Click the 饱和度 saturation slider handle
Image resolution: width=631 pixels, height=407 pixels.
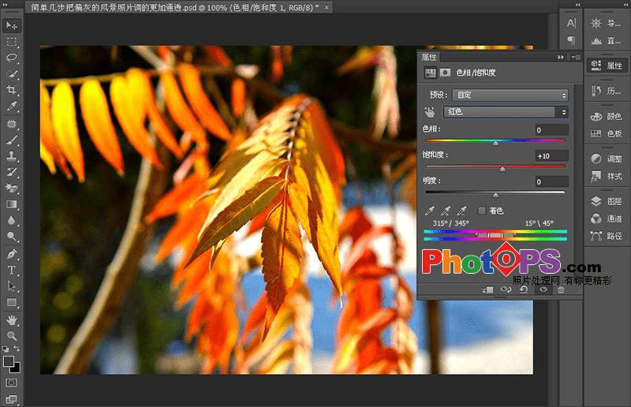[502, 169]
